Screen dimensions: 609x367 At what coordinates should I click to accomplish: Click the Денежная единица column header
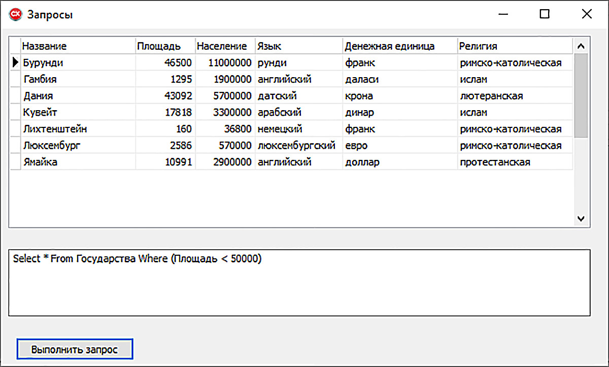400,46
